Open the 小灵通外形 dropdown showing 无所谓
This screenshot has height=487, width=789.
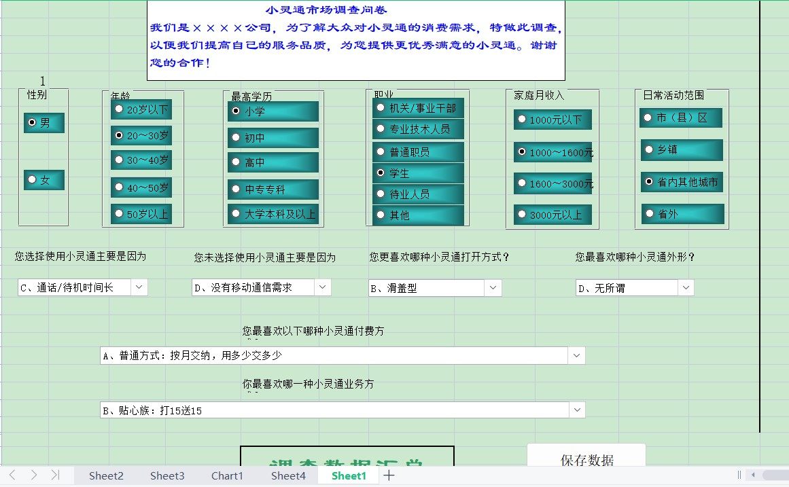click(x=686, y=287)
